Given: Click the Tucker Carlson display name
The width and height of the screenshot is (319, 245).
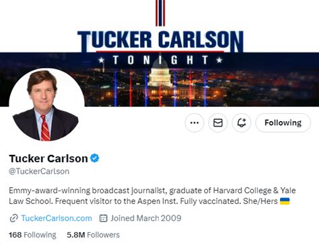Looking at the screenshot, I should point(48,158).
